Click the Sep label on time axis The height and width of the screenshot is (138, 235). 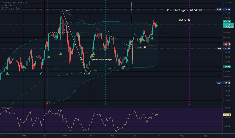click(206, 136)
